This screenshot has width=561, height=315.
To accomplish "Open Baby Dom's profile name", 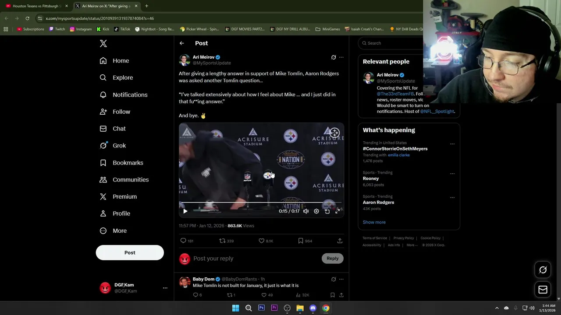I will [203, 279].
